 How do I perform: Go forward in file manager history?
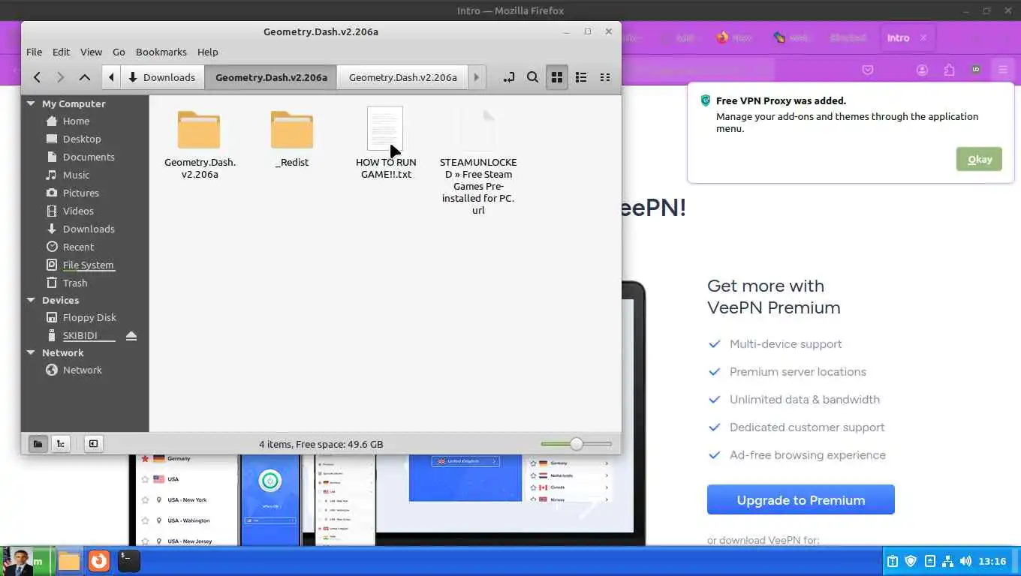coord(61,77)
